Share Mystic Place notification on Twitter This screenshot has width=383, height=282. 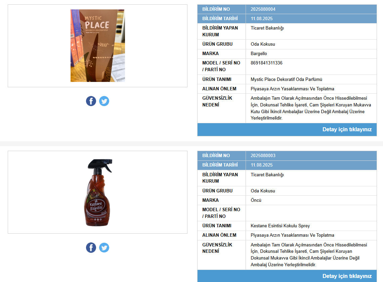tap(104, 101)
